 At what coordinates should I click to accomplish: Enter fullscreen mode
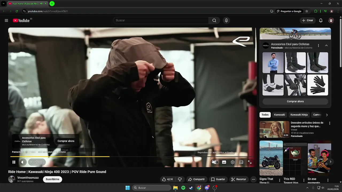(250, 162)
